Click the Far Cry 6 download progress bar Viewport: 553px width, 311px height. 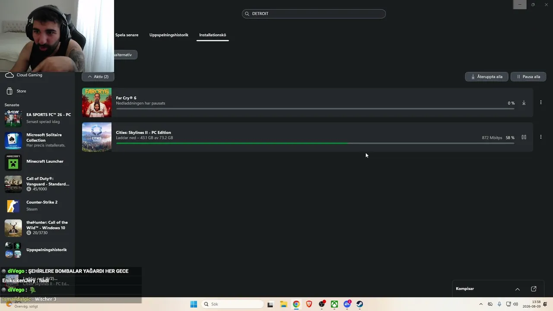coord(315,108)
